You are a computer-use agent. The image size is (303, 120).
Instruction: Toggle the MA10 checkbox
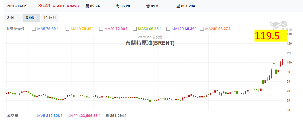(67, 29)
